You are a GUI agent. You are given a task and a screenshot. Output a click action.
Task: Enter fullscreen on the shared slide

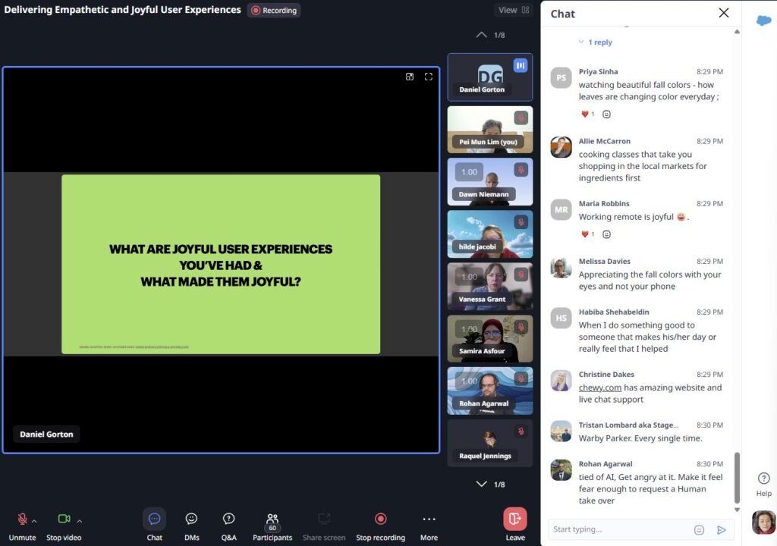pyautogui.click(x=428, y=77)
